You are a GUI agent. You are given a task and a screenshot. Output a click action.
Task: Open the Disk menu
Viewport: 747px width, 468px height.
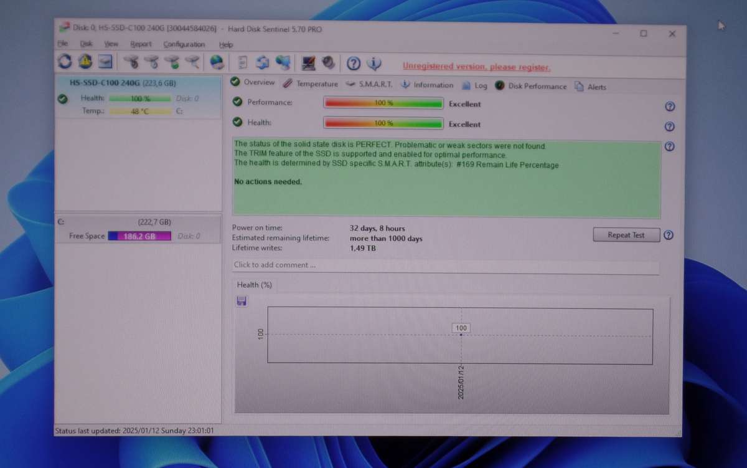pos(87,44)
